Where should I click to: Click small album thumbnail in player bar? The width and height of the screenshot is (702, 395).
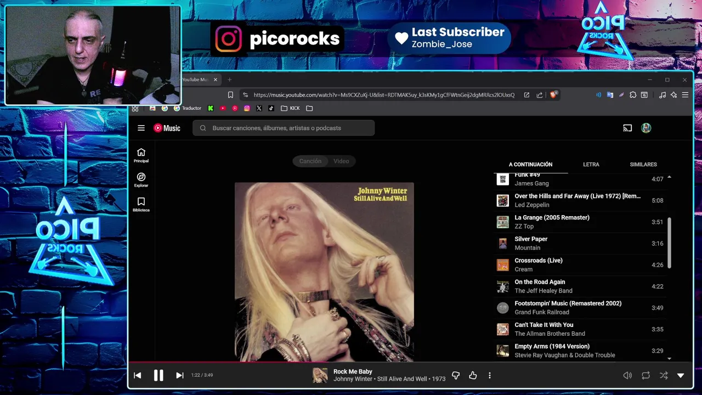tap(320, 375)
